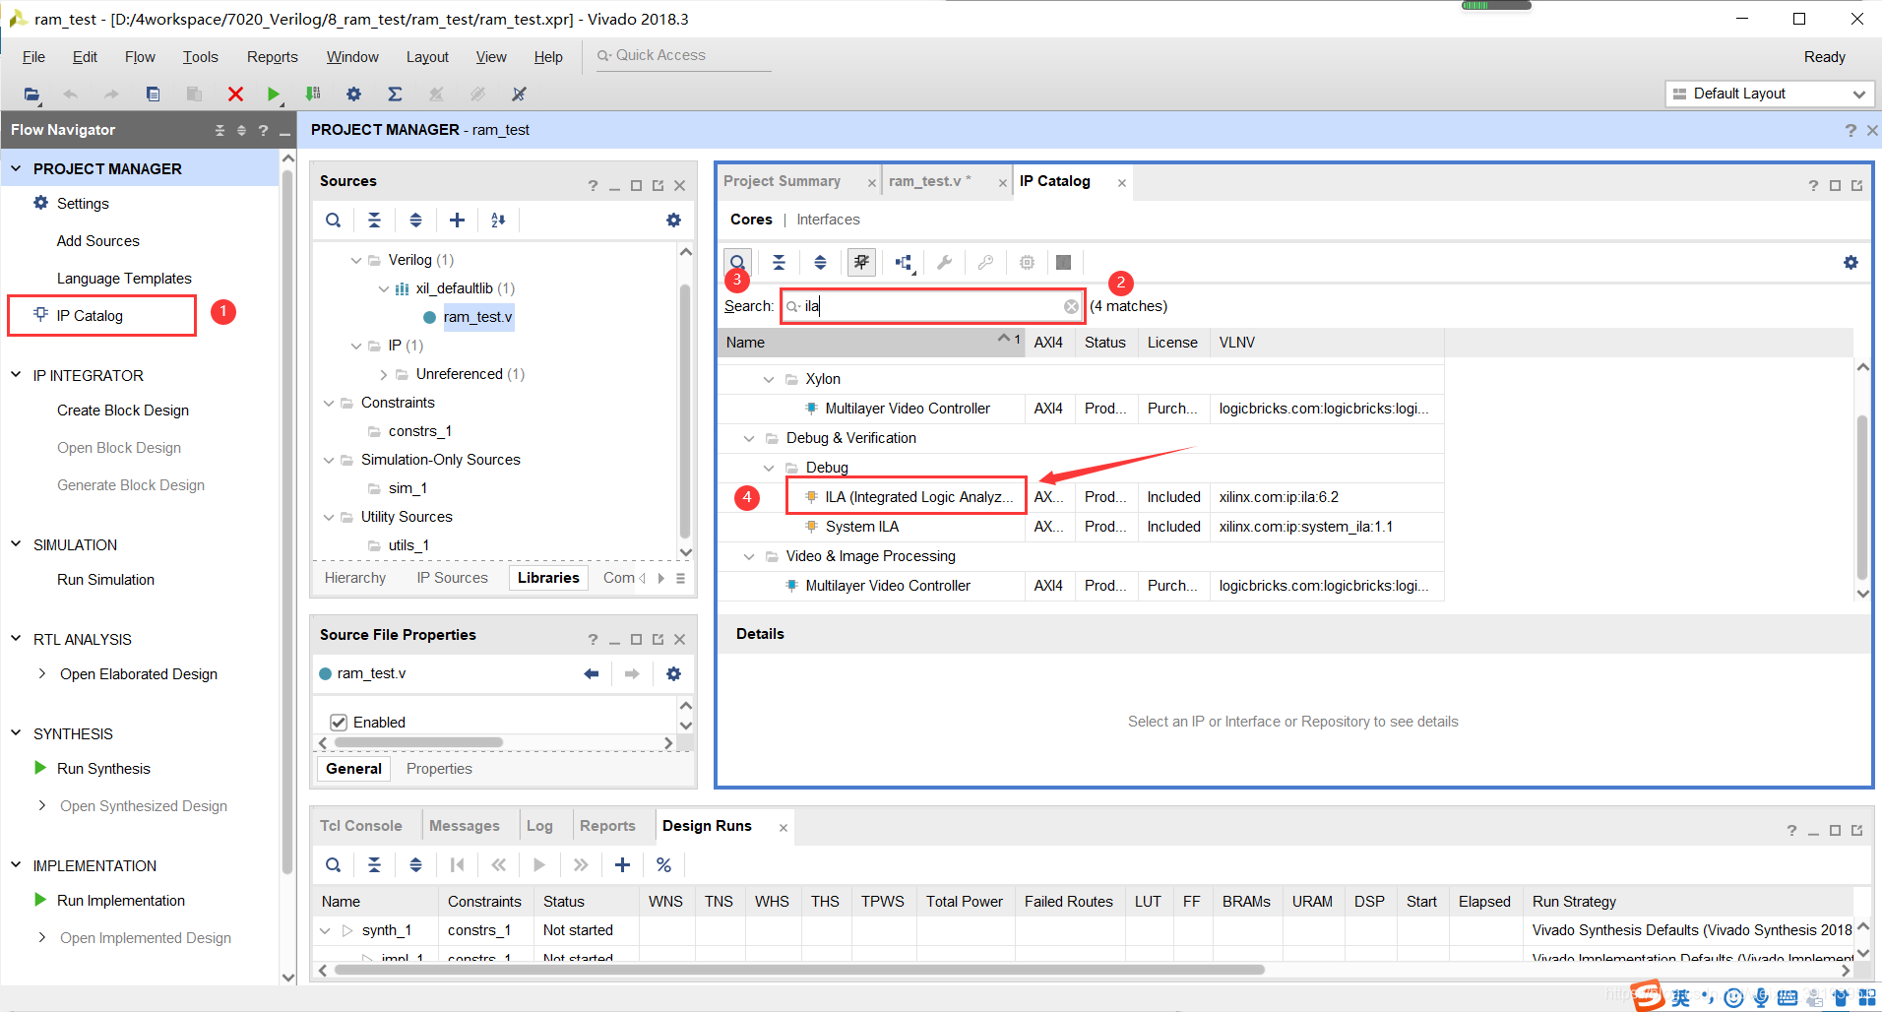The width and height of the screenshot is (1882, 1012).
Task: Click the green Run button in main toolbar
Action: click(x=274, y=95)
